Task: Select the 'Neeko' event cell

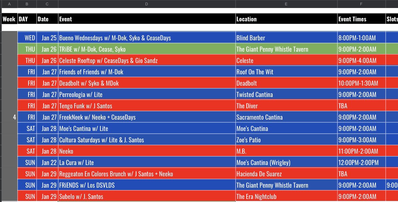Action: click(x=147, y=151)
